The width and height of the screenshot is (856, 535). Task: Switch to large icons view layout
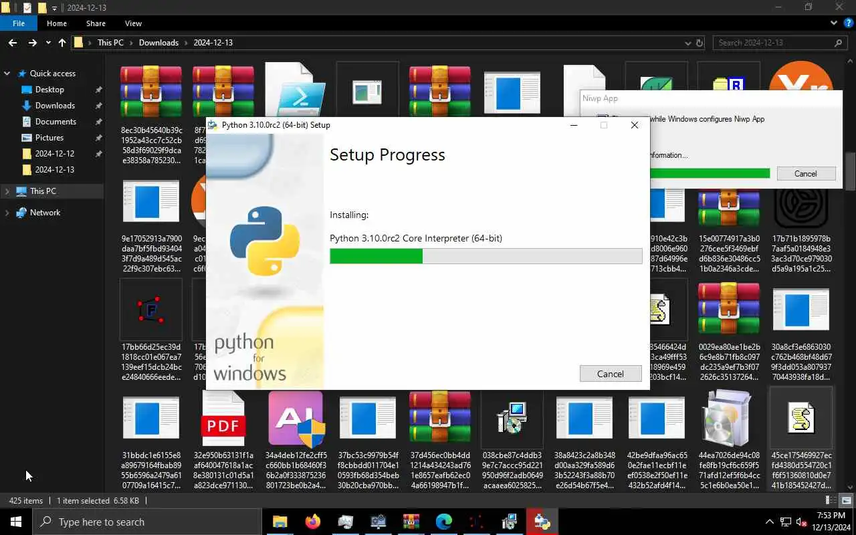[x=846, y=500]
